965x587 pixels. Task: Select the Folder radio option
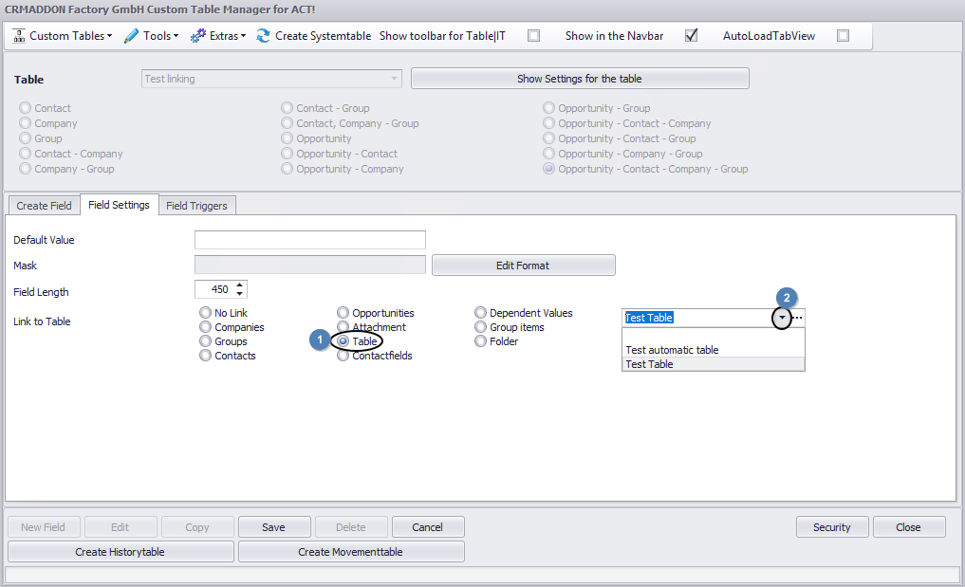click(481, 341)
